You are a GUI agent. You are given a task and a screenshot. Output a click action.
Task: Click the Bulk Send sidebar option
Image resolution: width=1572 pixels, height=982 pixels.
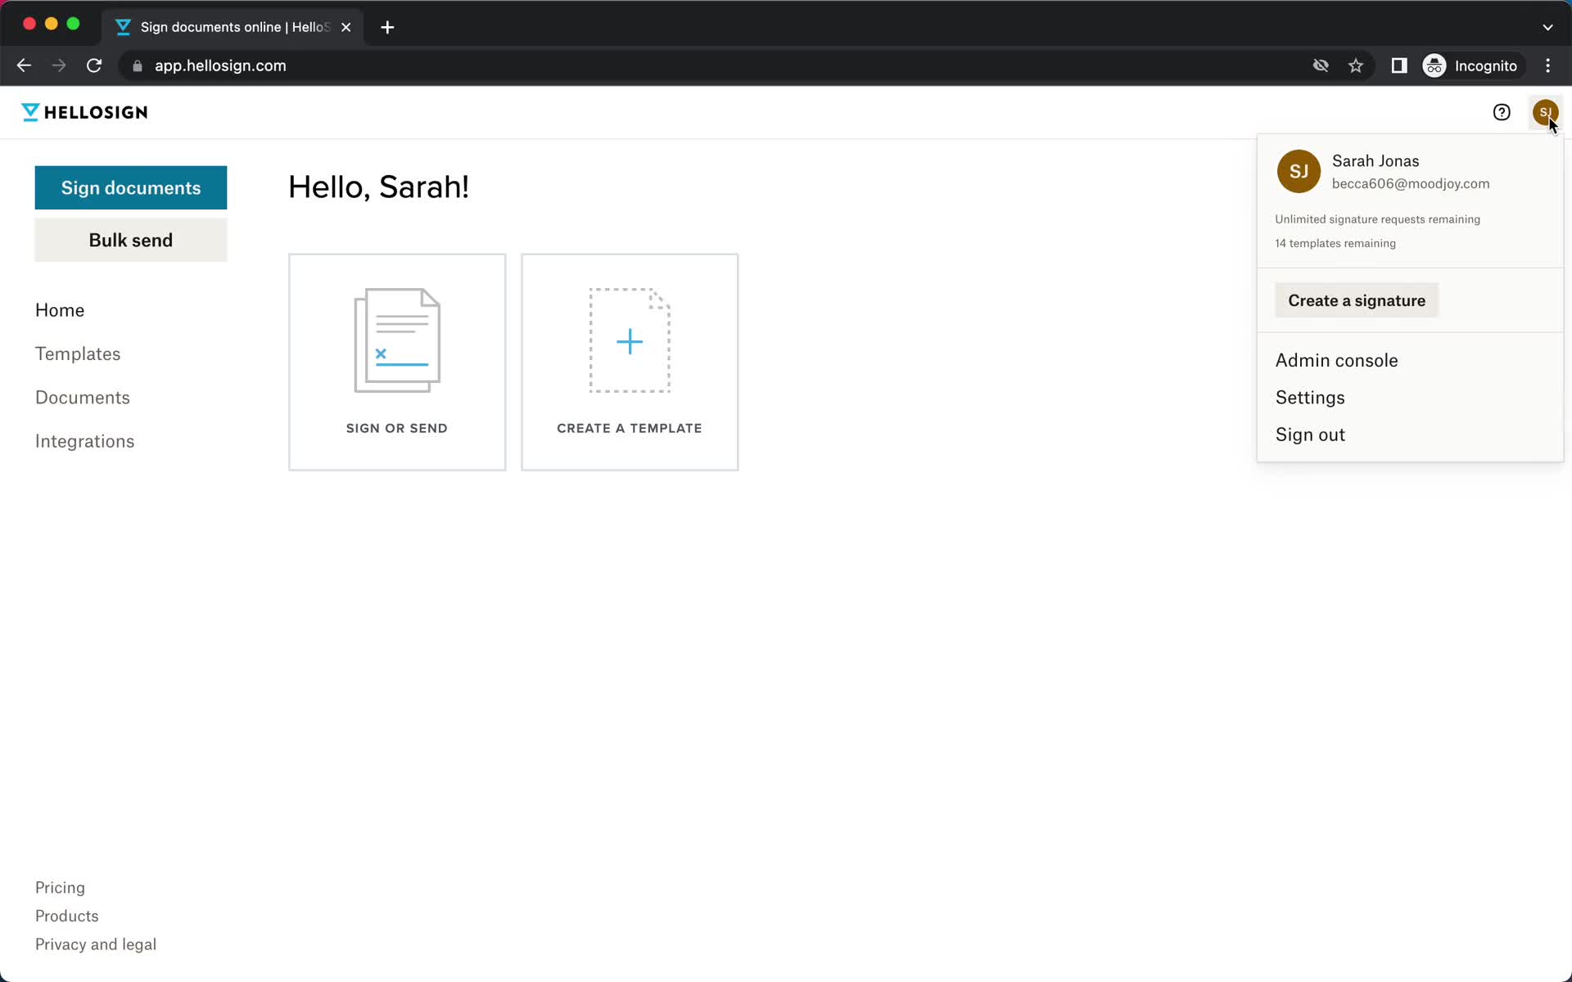(x=131, y=240)
